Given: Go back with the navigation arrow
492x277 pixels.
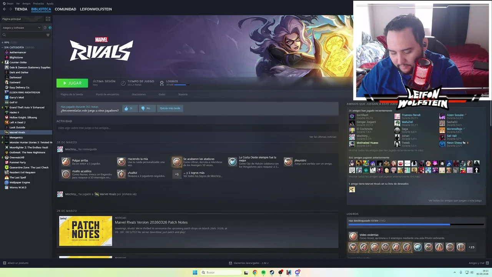Looking at the screenshot, I should (4, 9).
